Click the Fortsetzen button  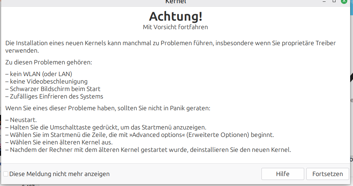(328, 174)
